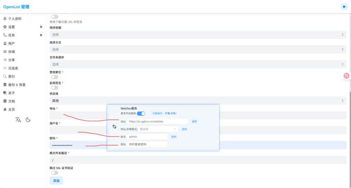Viewport: 351px width, 188px height.
Task: Open 备份 & 恢复 backup page
Action: coord(17,85)
